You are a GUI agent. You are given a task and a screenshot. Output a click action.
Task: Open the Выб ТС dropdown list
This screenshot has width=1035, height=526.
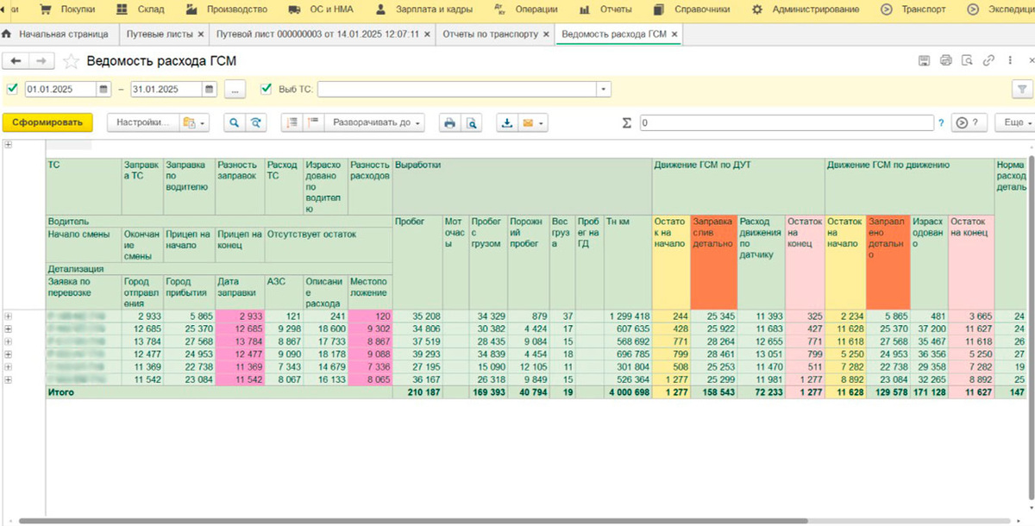point(604,89)
